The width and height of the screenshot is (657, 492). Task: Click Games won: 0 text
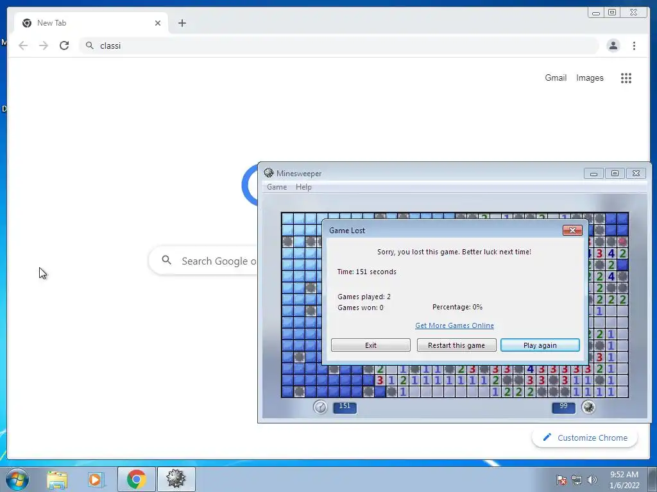pos(361,307)
